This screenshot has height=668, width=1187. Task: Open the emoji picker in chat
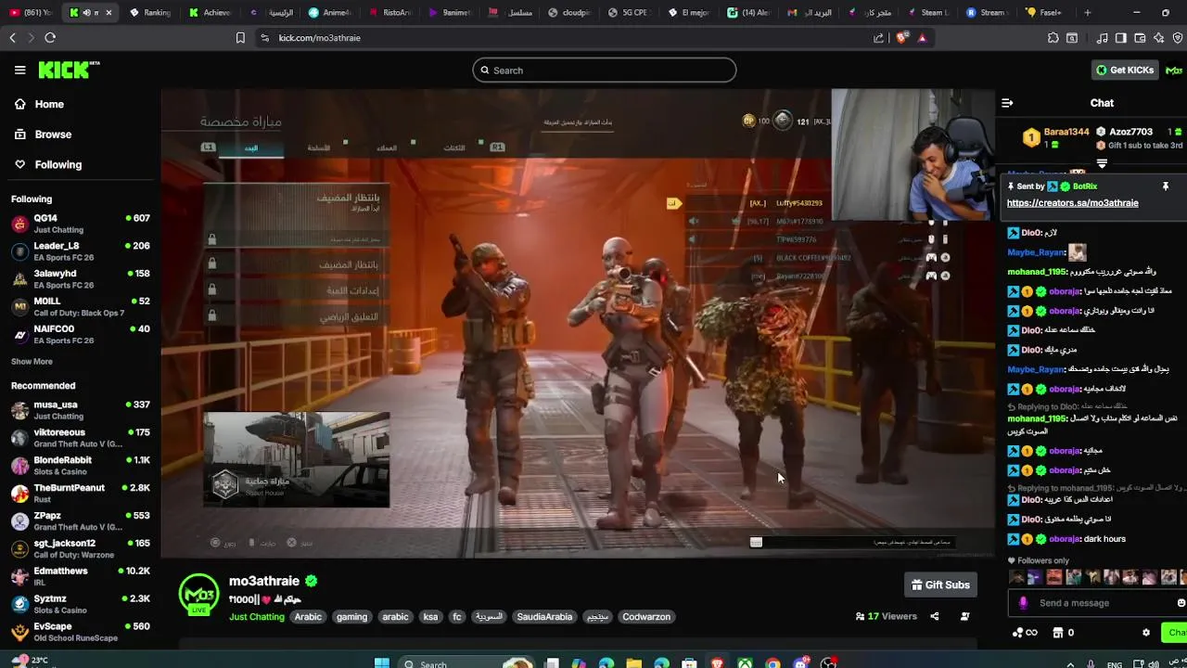click(x=1181, y=603)
